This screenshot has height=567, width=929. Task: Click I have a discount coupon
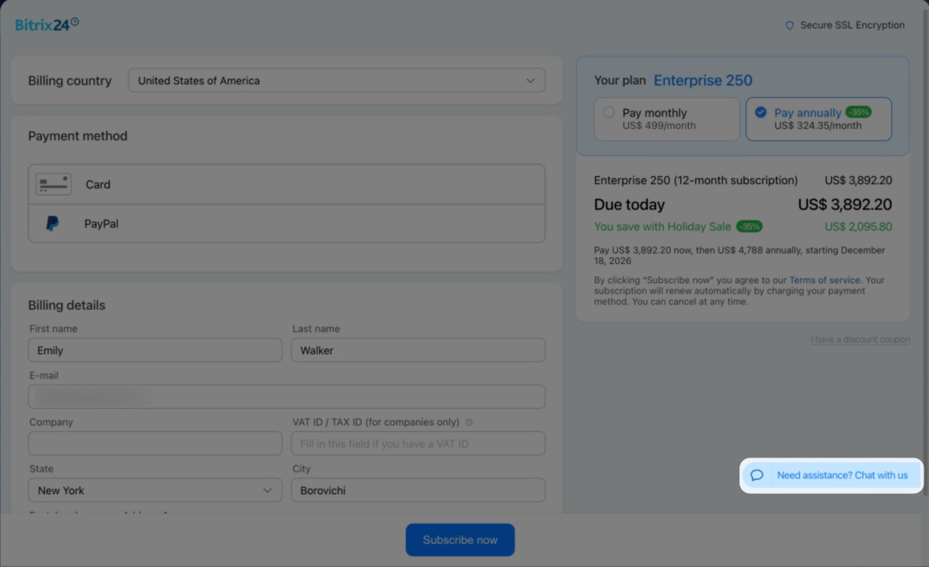point(860,339)
